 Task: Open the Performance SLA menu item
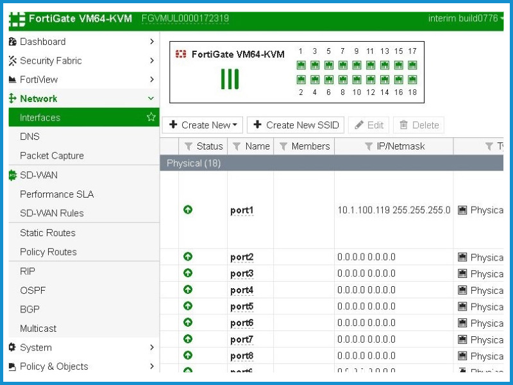tap(56, 194)
